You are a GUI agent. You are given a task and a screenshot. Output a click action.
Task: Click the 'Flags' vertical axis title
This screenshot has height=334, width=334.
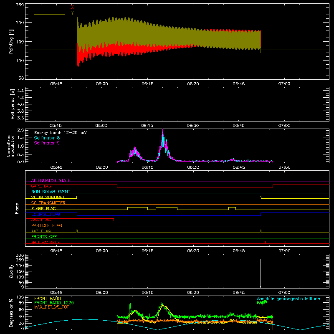[17, 208]
